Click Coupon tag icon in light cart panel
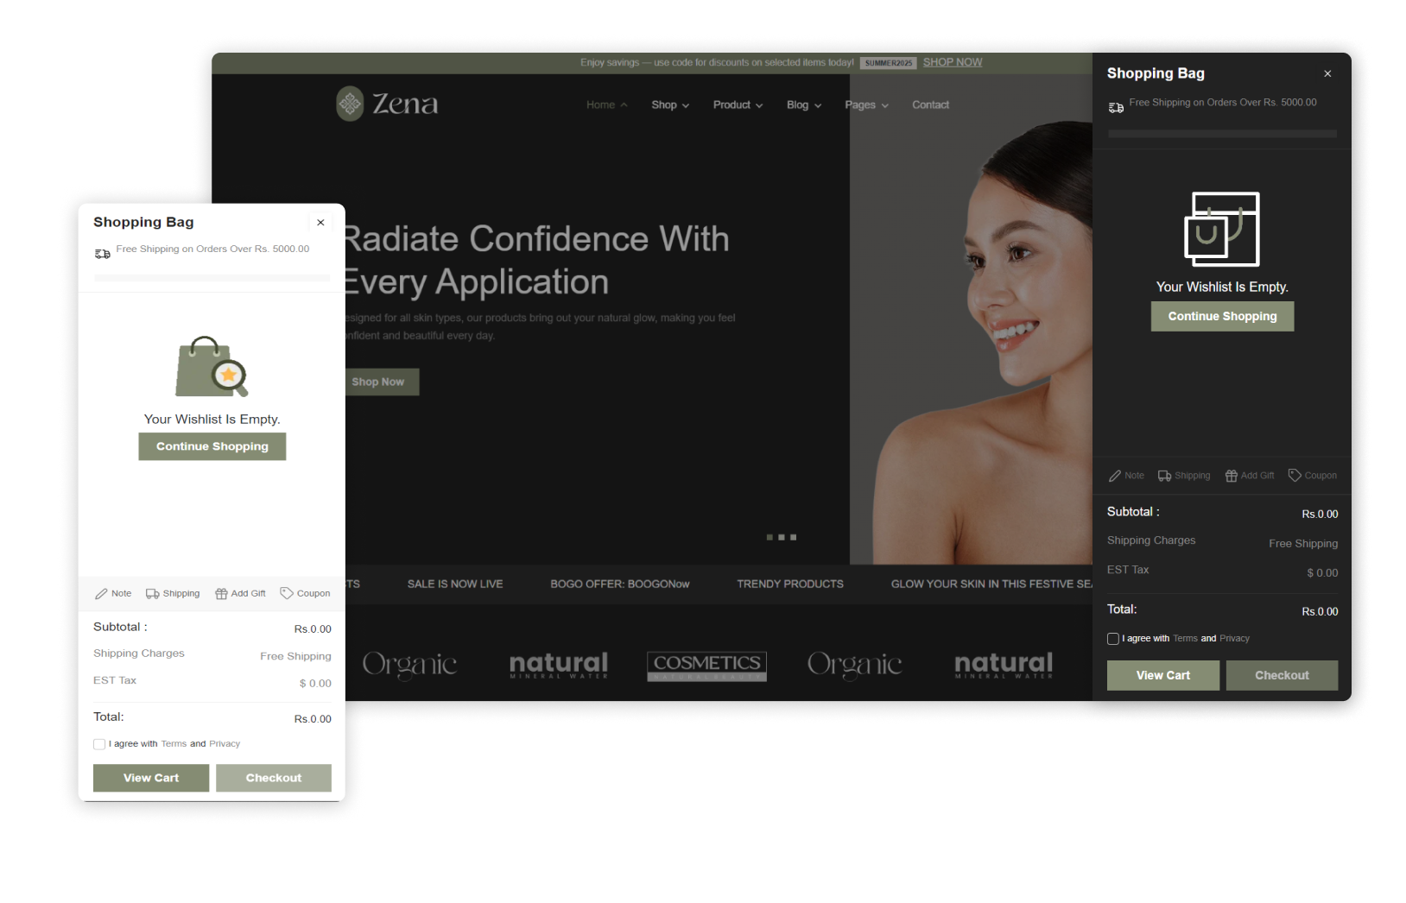This screenshot has width=1406, height=903. [x=287, y=593]
